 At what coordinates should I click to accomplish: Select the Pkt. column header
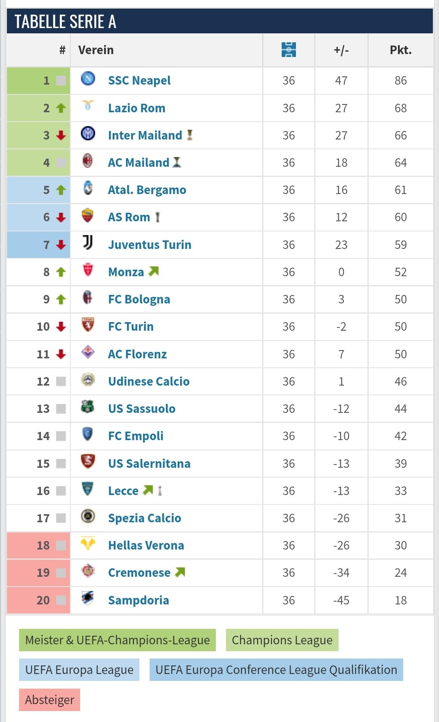coord(401,50)
